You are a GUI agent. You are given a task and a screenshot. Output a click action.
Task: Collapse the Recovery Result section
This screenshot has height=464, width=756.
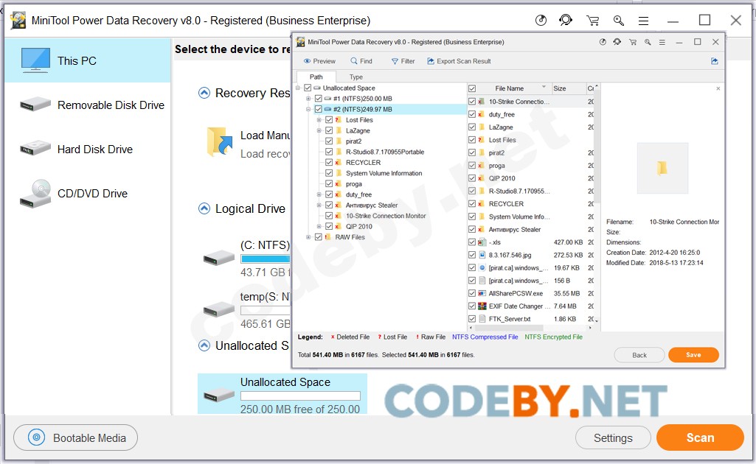[x=203, y=93]
